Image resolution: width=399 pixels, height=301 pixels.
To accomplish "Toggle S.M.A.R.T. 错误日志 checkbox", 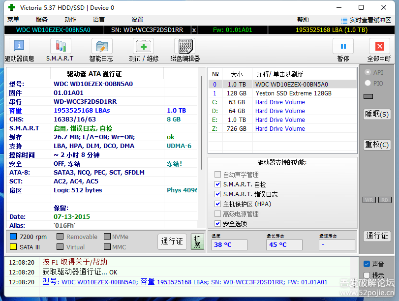I will (217, 194).
